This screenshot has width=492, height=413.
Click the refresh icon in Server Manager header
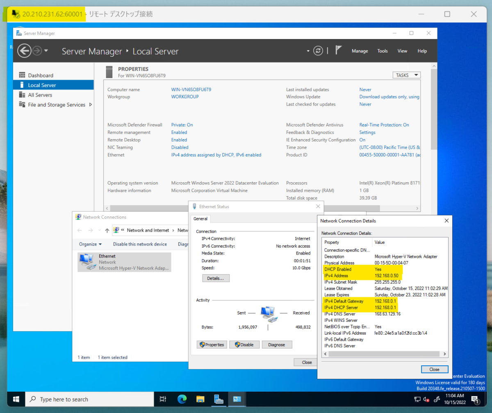(318, 51)
